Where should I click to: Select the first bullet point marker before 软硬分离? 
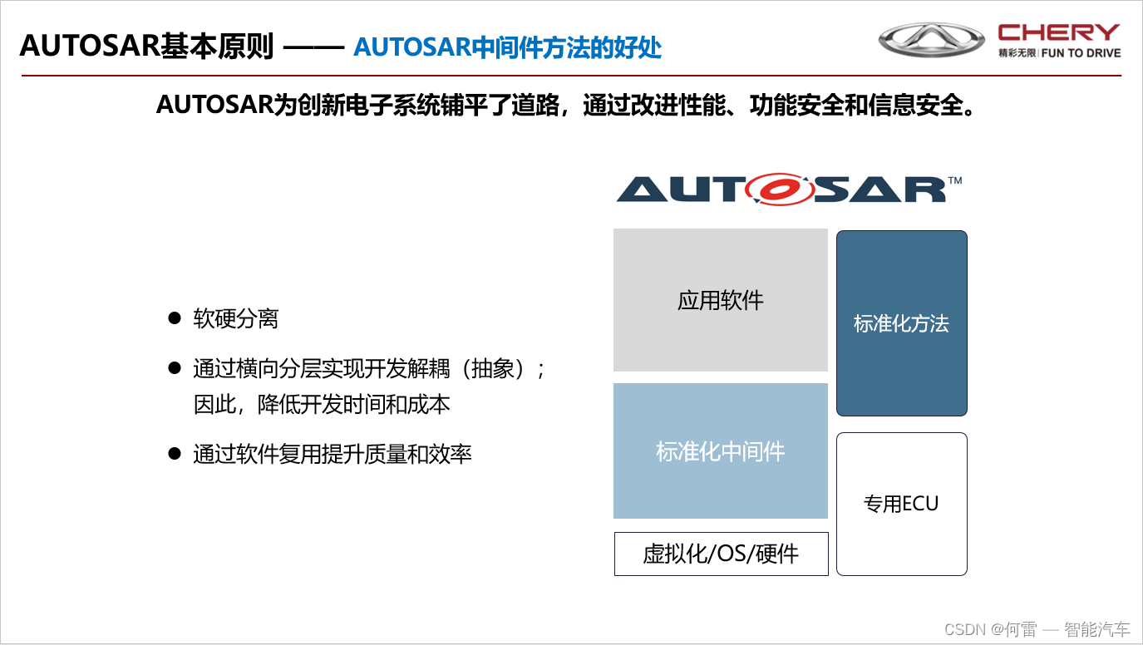(x=174, y=317)
